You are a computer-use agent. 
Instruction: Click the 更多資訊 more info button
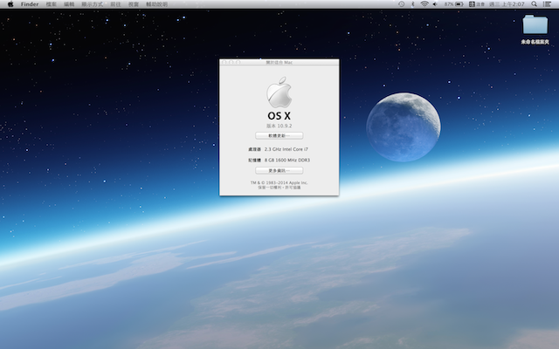click(279, 171)
